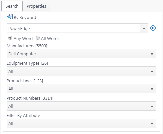163x134 pixels.
Task: Open the Product Numbers dropdown
Action: (x=81, y=106)
